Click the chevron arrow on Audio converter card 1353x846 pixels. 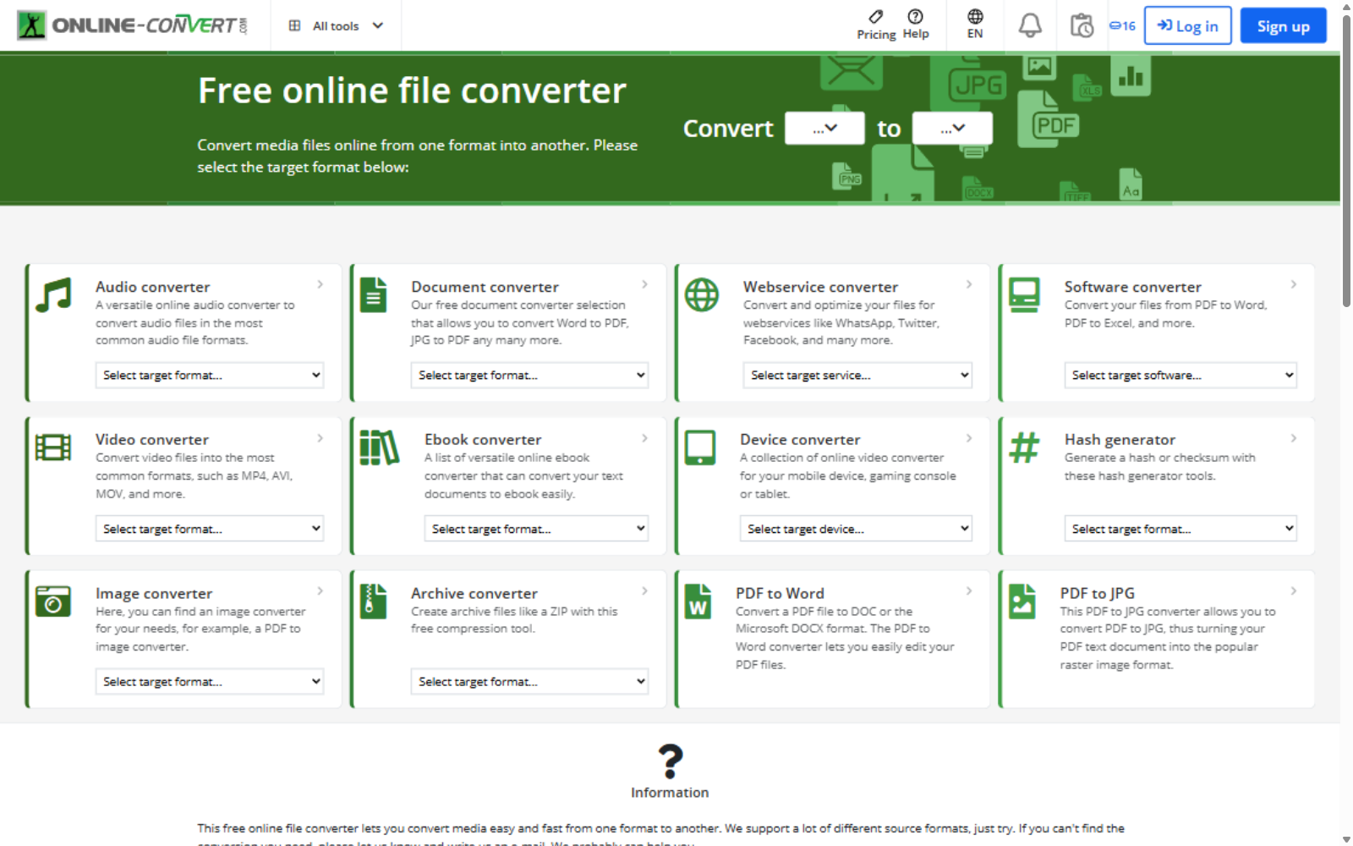pos(320,284)
